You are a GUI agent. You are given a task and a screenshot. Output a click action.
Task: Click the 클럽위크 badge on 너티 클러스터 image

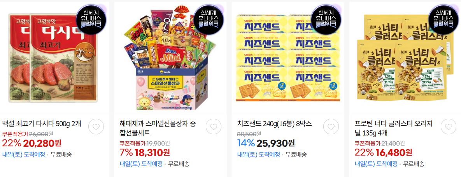coord(443,19)
